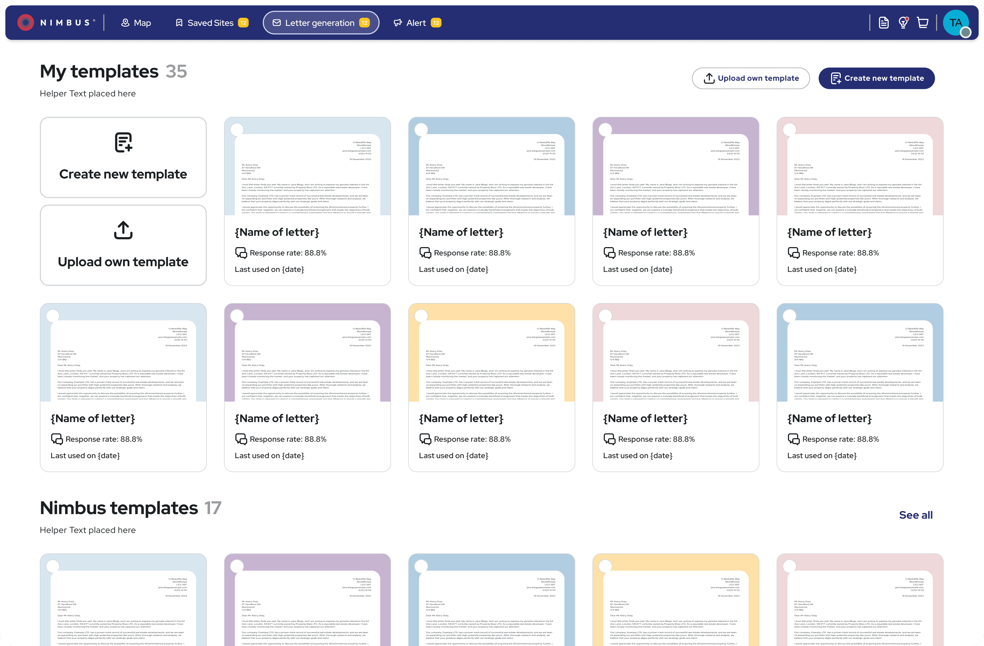The height and width of the screenshot is (646, 984).
Task: Click the upload arrow icon on Upload own template card
Action: pyautogui.click(x=123, y=230)
